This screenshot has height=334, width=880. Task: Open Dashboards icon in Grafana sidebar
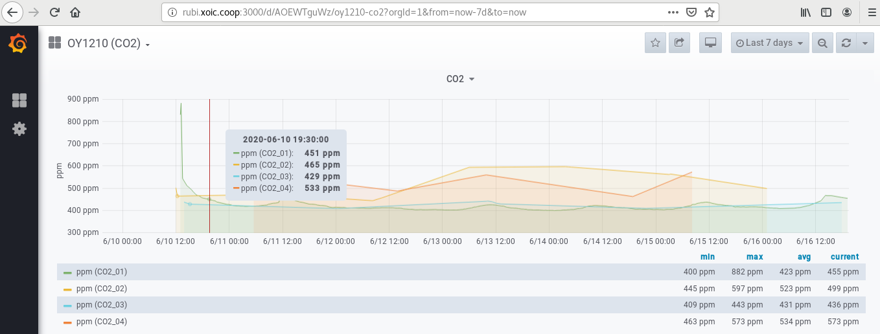(19, 100)
